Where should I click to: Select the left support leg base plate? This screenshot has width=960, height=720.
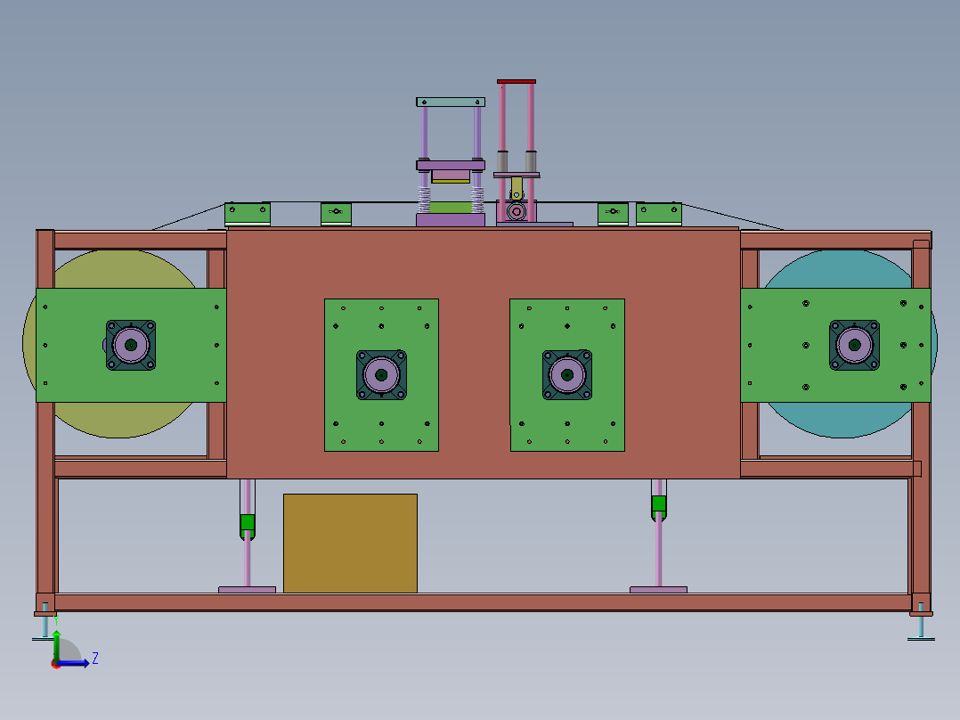(x=247, y=590)
